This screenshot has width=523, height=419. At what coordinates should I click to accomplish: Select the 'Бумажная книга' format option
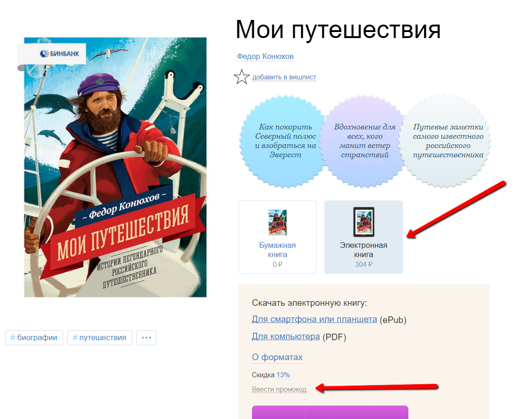pos(278,237)
